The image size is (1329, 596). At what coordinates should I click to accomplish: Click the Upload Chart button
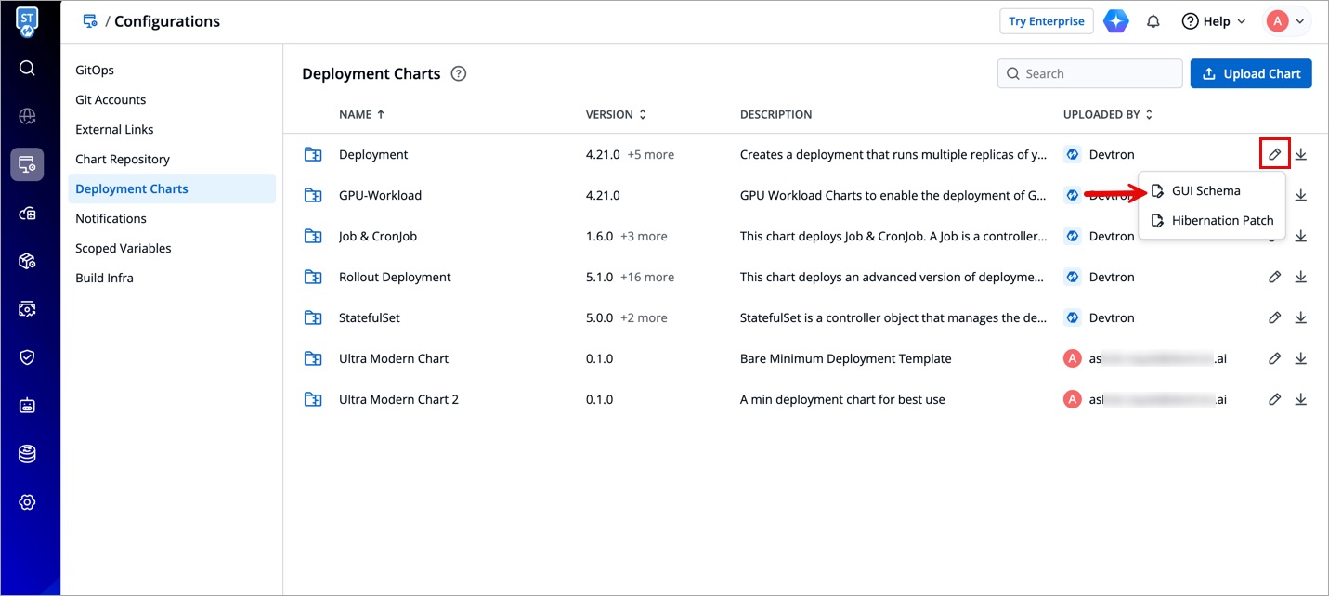click(x=1250, y=73)
